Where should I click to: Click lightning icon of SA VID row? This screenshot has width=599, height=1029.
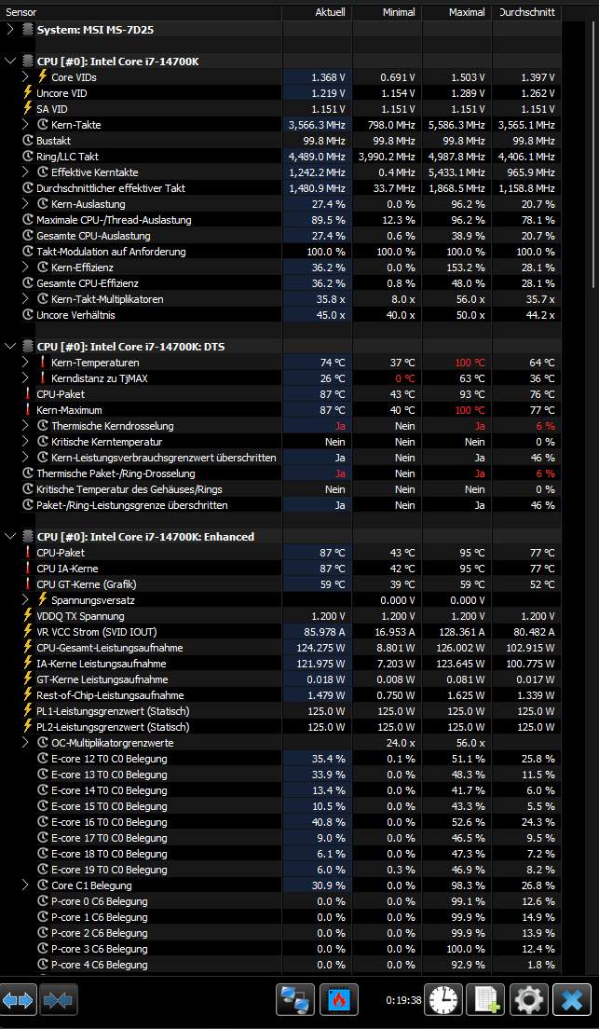(x=28, y=108)
